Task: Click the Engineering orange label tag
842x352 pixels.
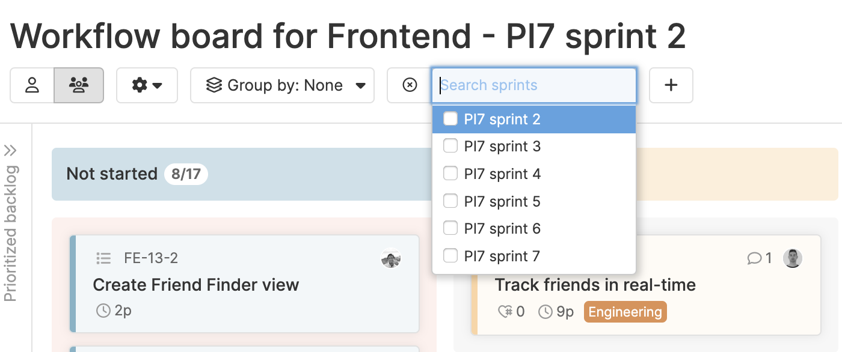Action: [x=625, y=312]
